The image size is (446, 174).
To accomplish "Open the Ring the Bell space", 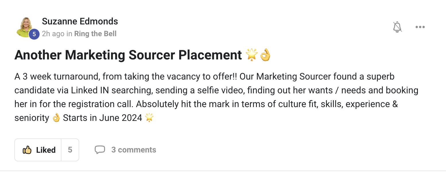I will 95,34.
